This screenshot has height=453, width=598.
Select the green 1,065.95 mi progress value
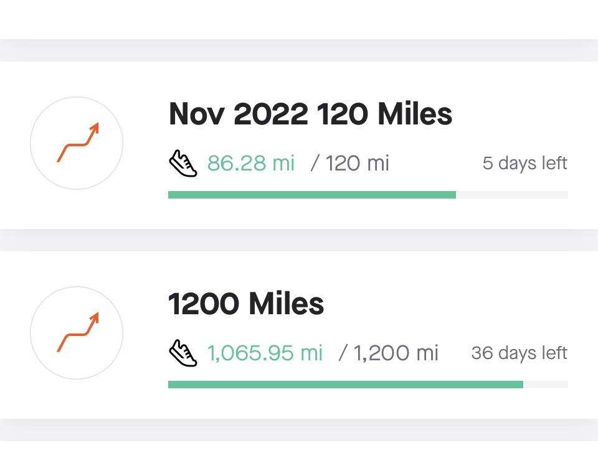(x=265, y=353)
